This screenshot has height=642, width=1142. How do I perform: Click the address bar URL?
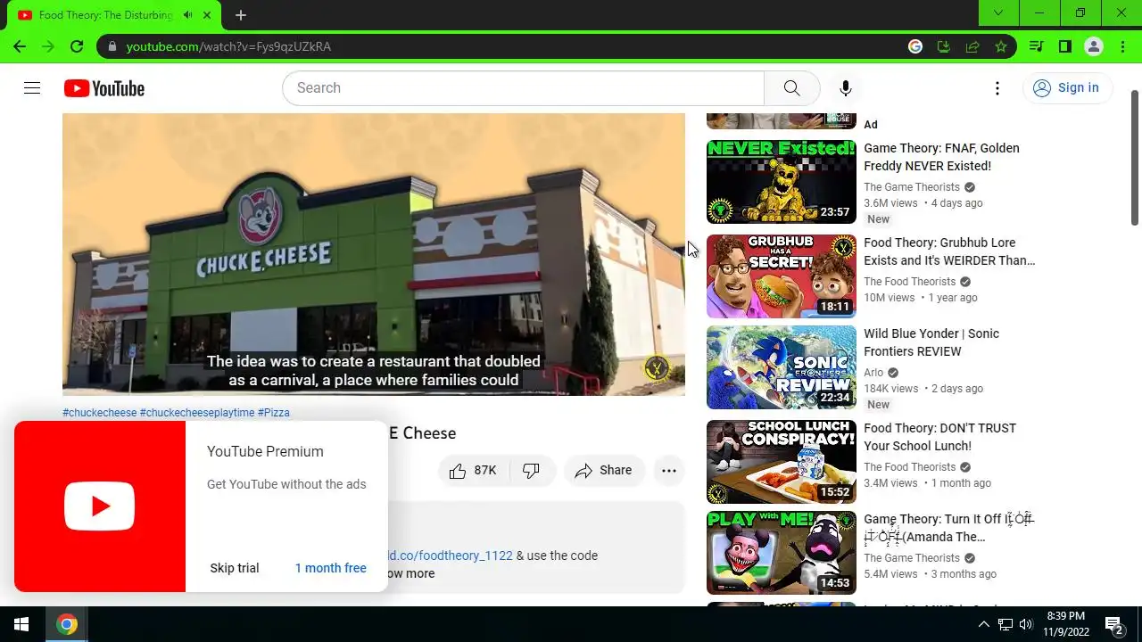tap(228, 46)
